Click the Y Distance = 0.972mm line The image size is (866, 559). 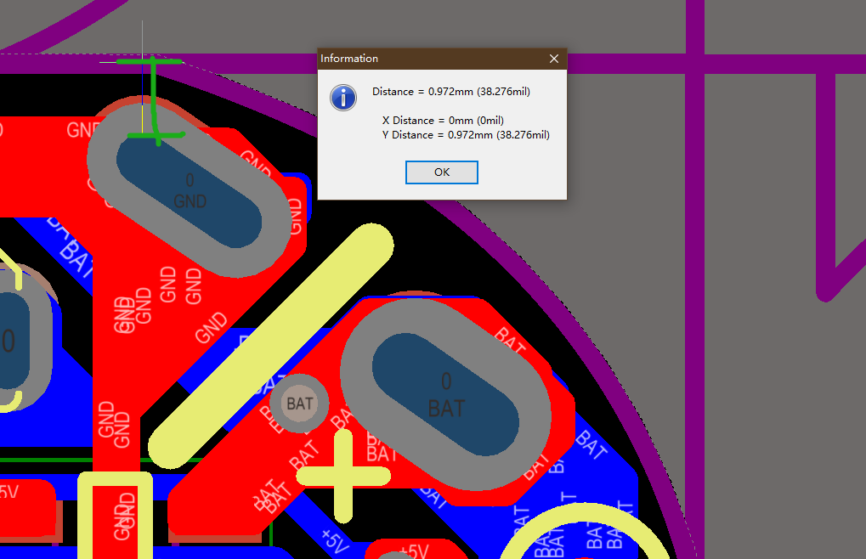[466, 134]
